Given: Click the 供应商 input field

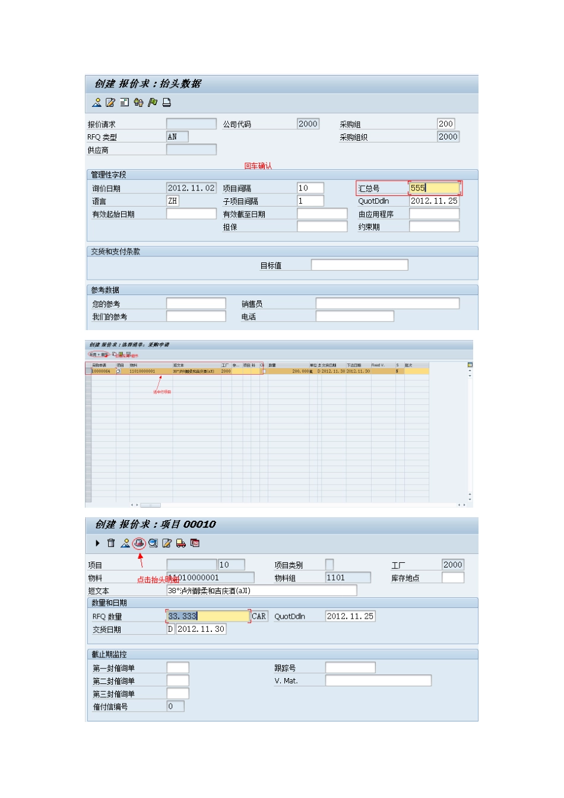Looking at the screenshot, I should click(x=191, y=150).
